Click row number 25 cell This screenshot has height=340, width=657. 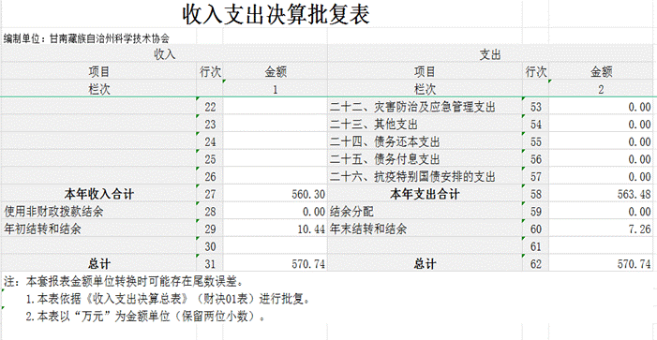coord(210,159)
